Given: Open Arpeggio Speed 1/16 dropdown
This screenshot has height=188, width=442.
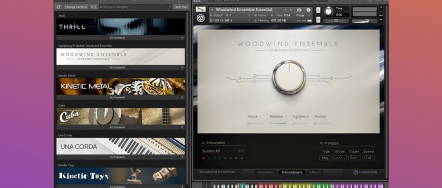Looking at the screenshot, I should (369, 158).
